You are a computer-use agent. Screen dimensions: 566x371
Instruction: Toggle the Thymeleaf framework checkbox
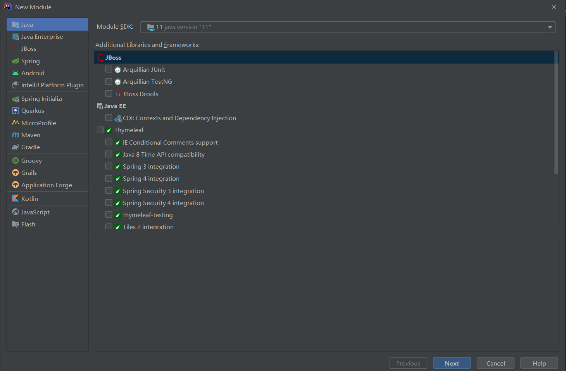[x=100, y=130]
